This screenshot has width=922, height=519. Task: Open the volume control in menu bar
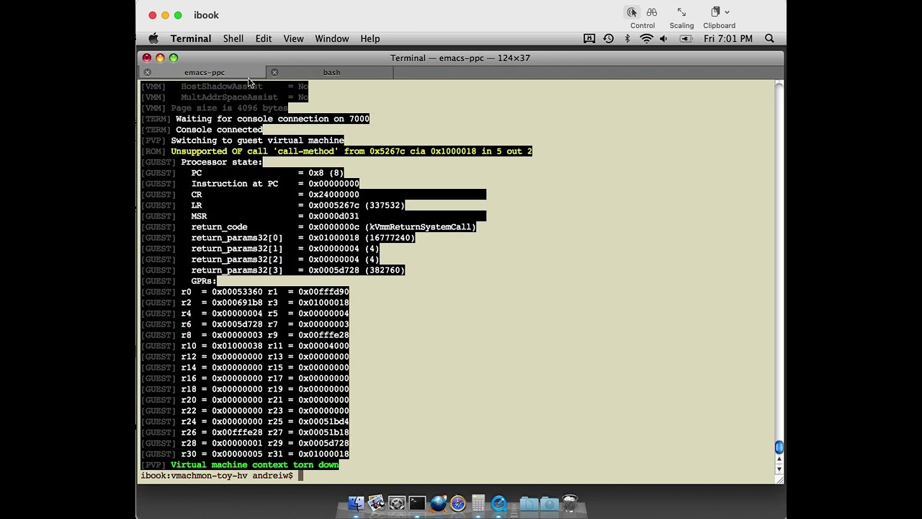(664, 39)
